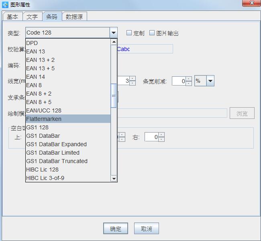The width and height of the screenshot is (261, 241).
Task: Click the 确定 button
Action: [115, 229]
